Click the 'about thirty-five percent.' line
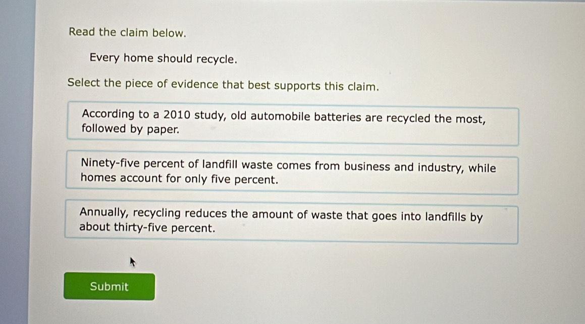Image resolution: width=585 pixels, height=324 pixels. [x=147, y=228]
